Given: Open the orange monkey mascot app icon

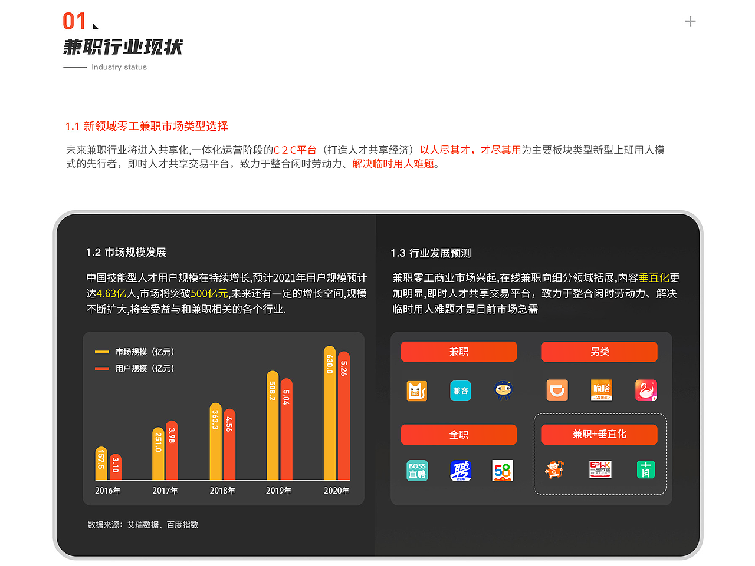Looking at the screenshot, I should 554,469.
